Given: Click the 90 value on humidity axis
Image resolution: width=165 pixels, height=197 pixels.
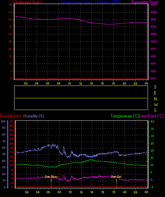Looking at the screenshot, I should coord(4,128).
